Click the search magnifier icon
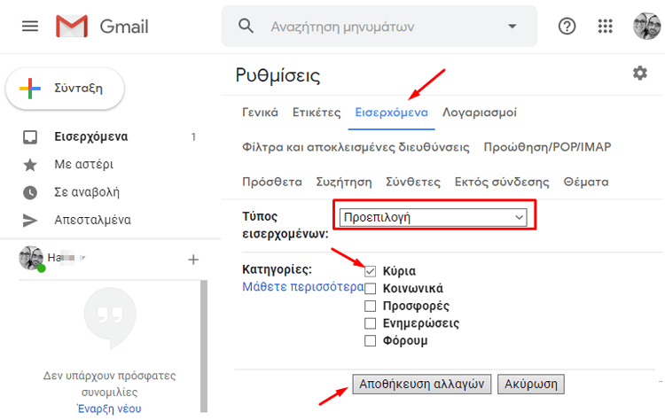The height and width of the screenshot is (420, 665). (246, 27)
